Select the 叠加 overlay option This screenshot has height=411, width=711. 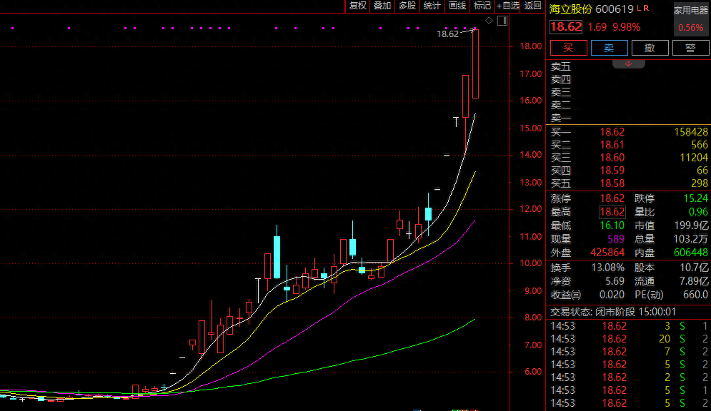coord(382,6)
